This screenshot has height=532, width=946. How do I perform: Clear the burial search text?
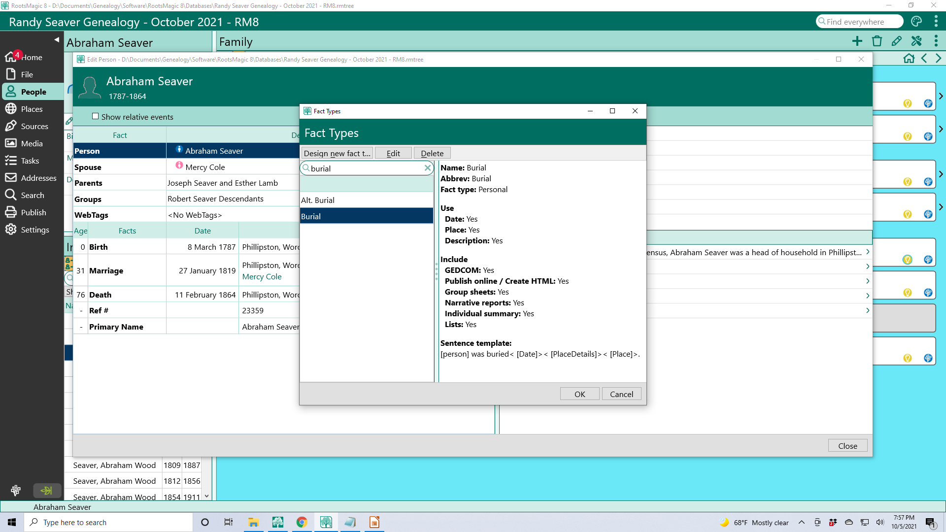pos(428,168)
